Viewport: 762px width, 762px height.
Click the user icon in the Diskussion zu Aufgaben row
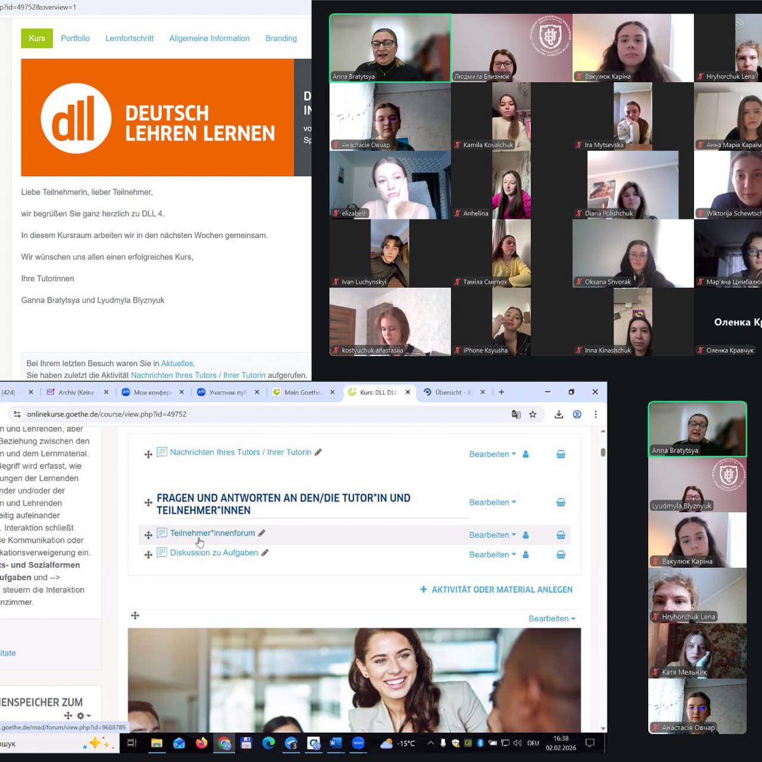pos(526,555)
